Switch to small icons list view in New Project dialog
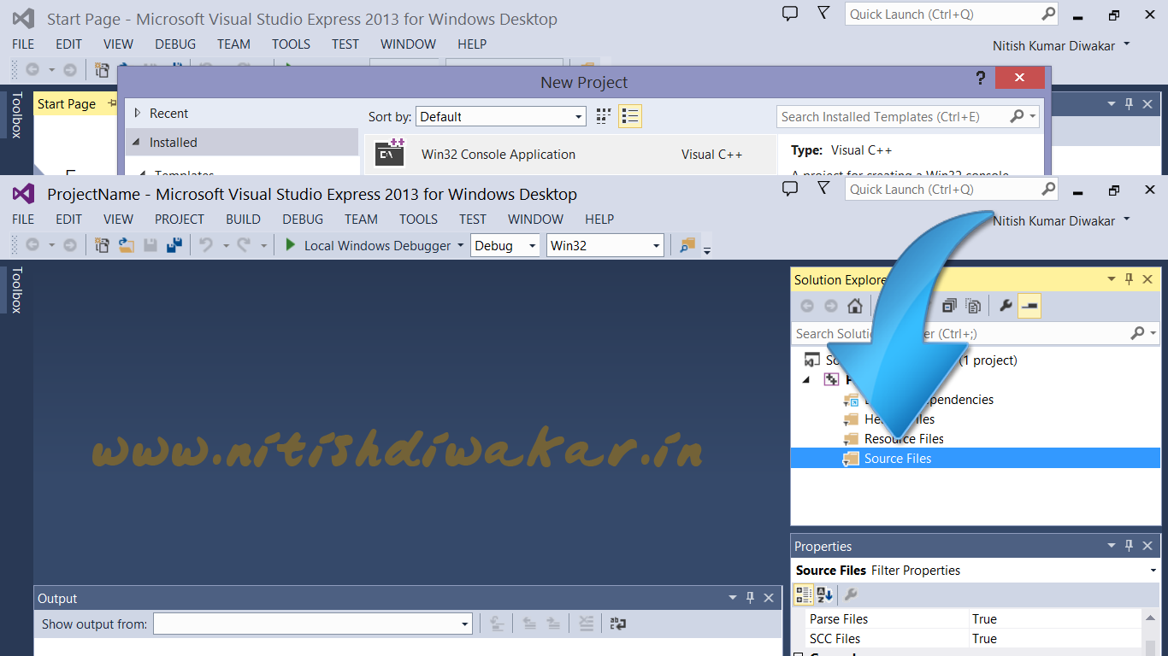The image size is (1168, 656). pyautogui.click(x=630, y=116)
